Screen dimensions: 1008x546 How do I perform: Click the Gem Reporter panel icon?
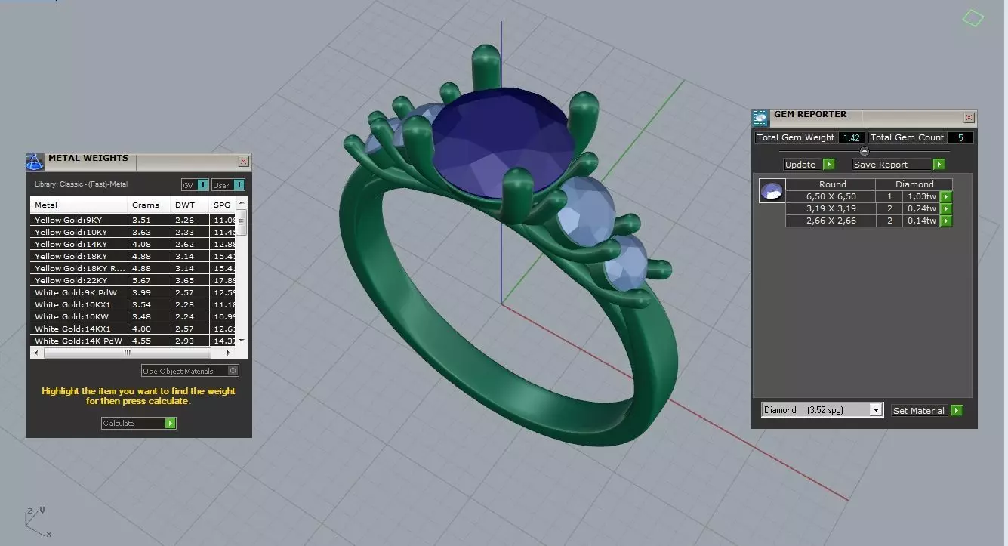coord(760,118)
